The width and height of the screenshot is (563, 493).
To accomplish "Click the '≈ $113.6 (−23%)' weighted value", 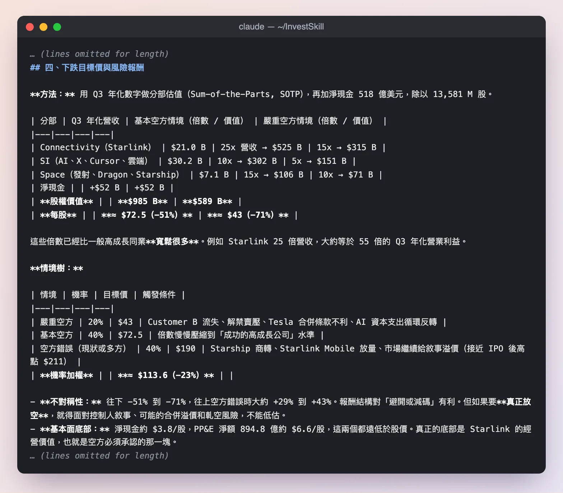I will tap(163, 375).
